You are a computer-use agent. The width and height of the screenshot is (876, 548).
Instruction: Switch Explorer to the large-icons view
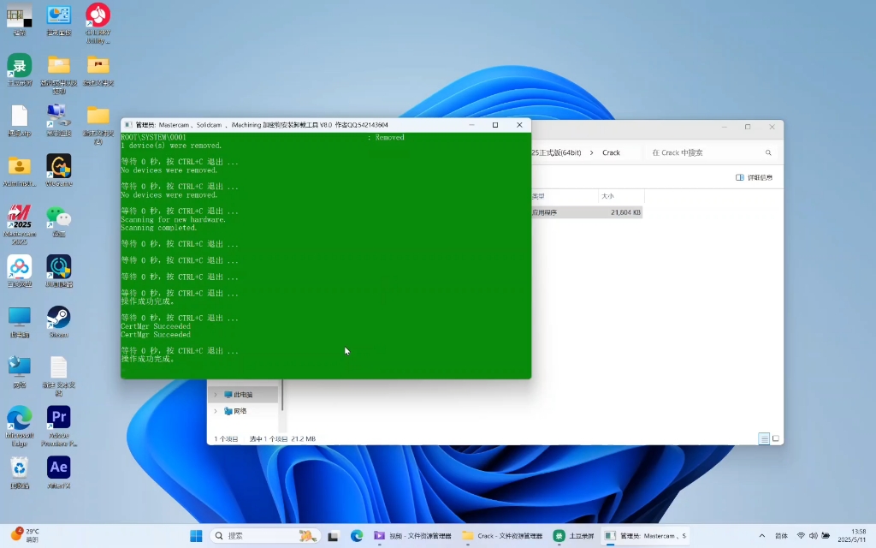coord(775,438)
